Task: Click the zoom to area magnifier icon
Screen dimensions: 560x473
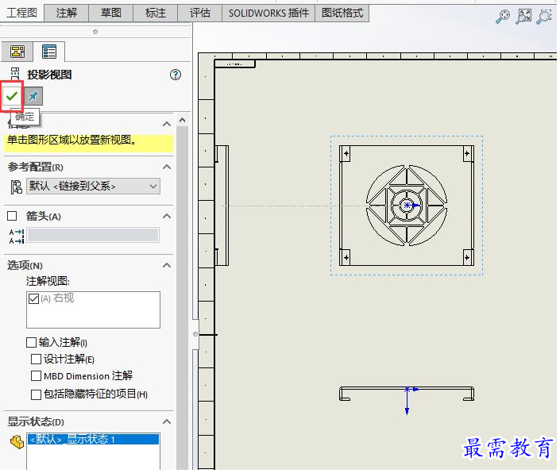Action: (x=544, y=16)
